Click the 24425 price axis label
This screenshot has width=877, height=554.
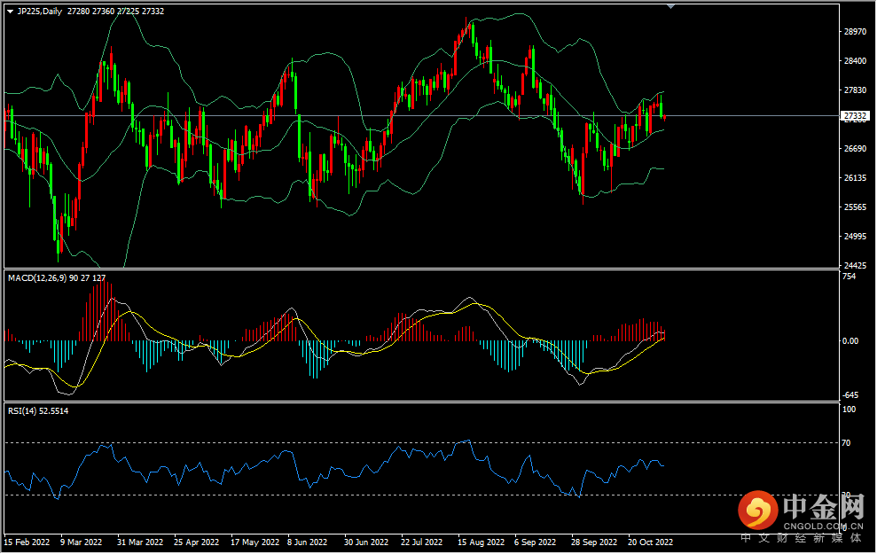[856, 266]
